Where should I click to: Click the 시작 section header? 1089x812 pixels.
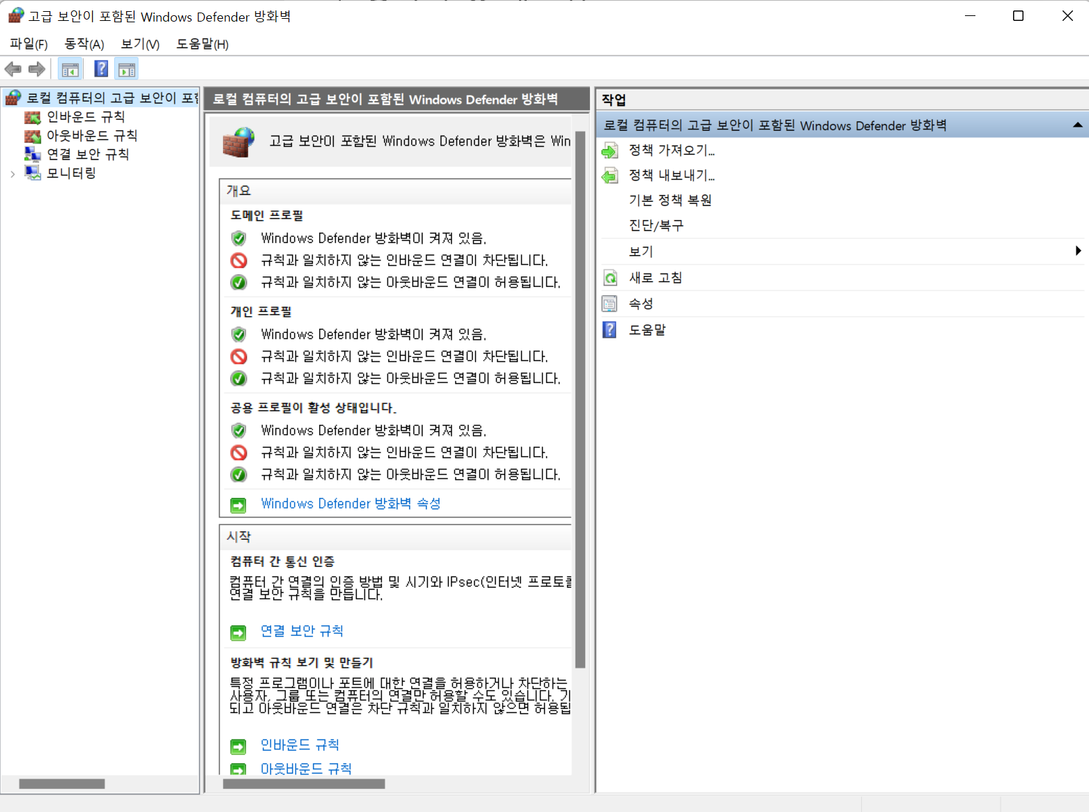396,537
